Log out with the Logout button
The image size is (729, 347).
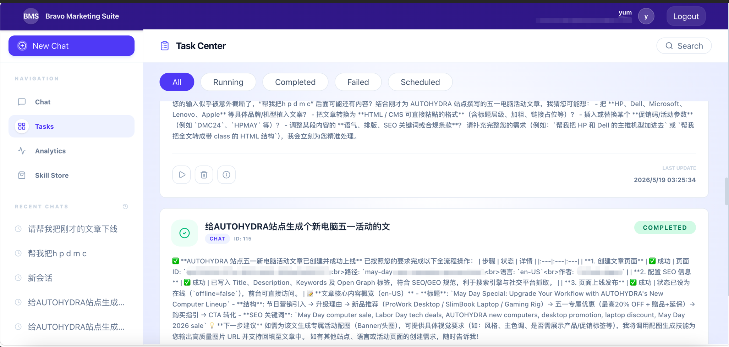686,16
